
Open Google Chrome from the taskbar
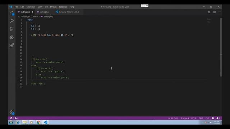[38, 123]
